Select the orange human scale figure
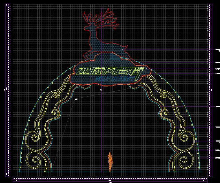The image size is (220, 183). point(110,162)
